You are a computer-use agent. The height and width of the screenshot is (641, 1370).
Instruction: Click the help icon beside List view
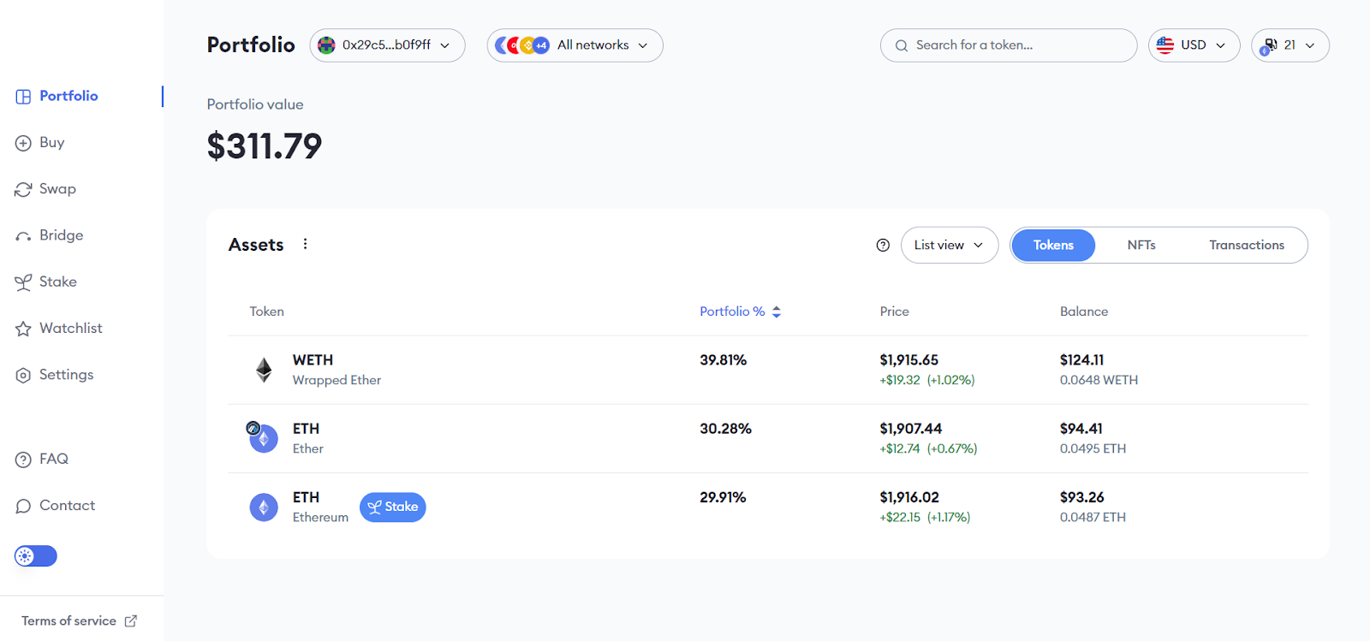click(x=883, y=245)
